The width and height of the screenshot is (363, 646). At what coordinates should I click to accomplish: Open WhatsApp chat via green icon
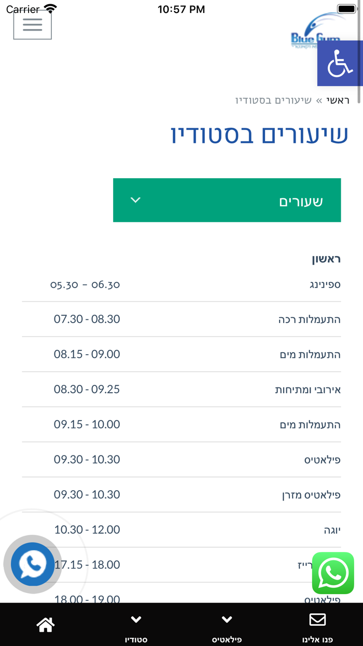click(x=332, y=573)
